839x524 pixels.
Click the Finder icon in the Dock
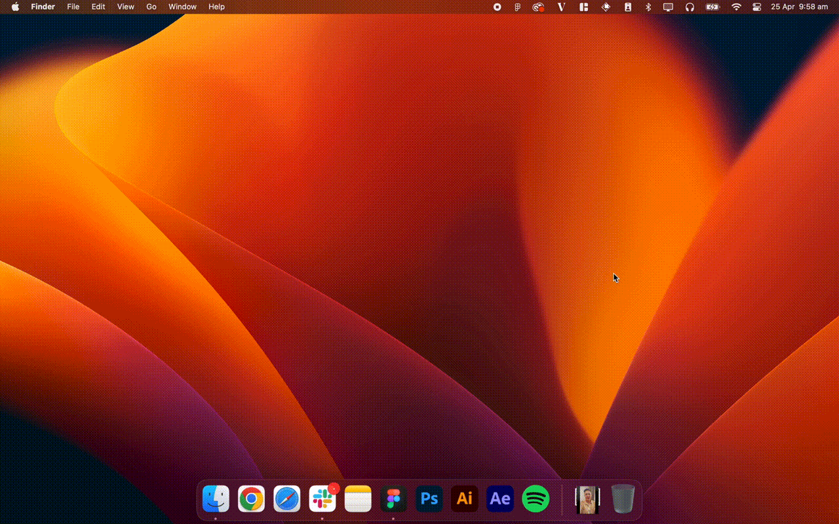(216, 499)
